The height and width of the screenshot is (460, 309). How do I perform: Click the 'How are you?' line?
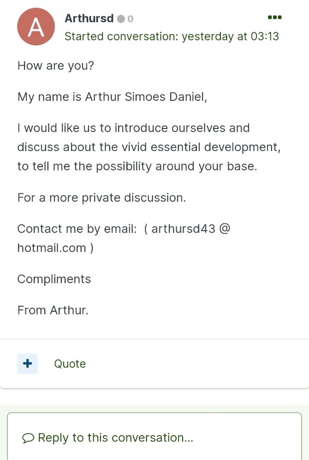(56, 66)
